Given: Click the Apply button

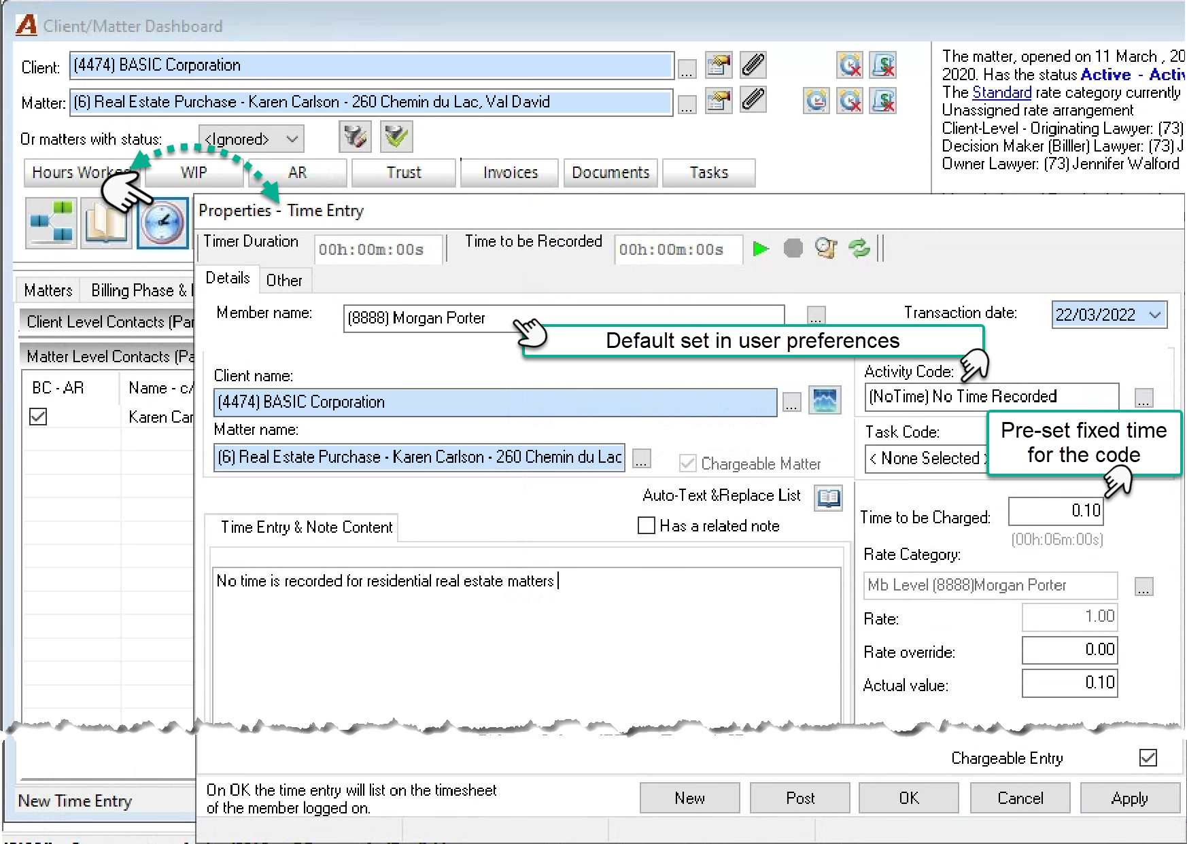Looking at the screenshot, I should pyautogui.click(x=1130, y=798).
